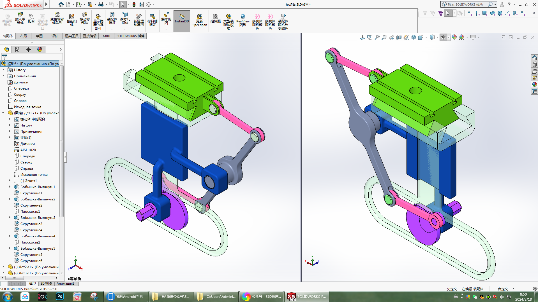Toggle RealView图形 graphics
Viewport: 538px width, 302px height.
click(x=243, y=20)
